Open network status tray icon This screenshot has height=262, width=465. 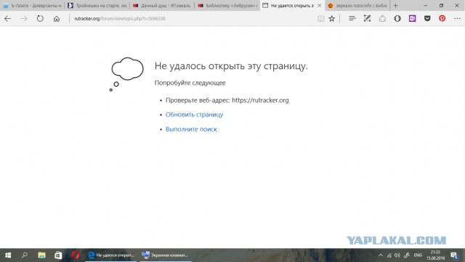click(389, 255)
